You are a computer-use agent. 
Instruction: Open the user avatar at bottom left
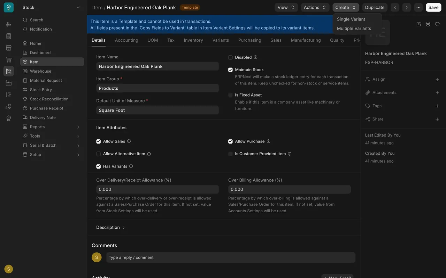pos(9,269)
